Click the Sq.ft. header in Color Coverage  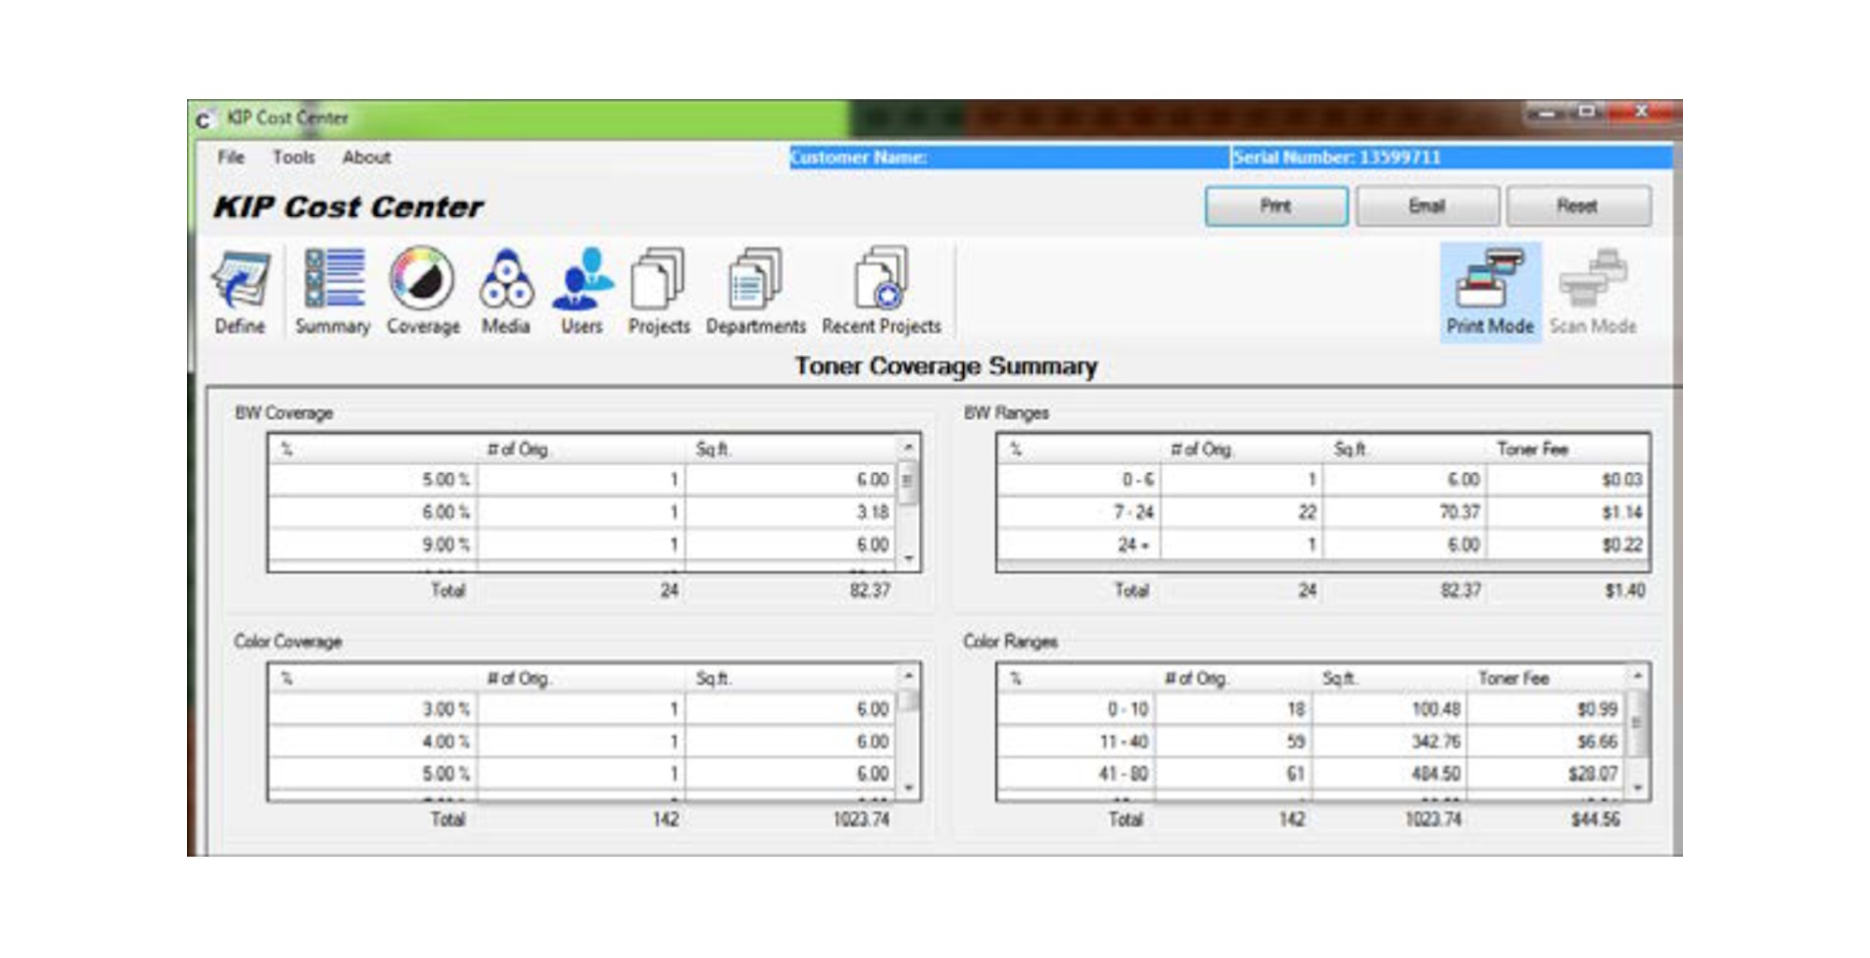pos(712,679)
